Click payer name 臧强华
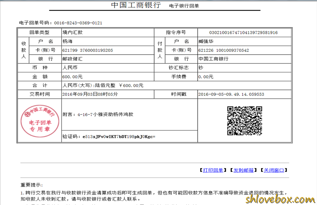The height and width of the screenshot is (205, 317). pos(206,41)
